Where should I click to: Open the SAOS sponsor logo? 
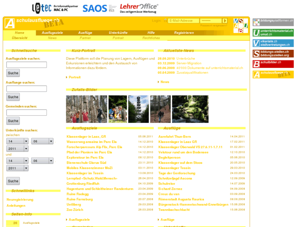(x=99, y=8)
